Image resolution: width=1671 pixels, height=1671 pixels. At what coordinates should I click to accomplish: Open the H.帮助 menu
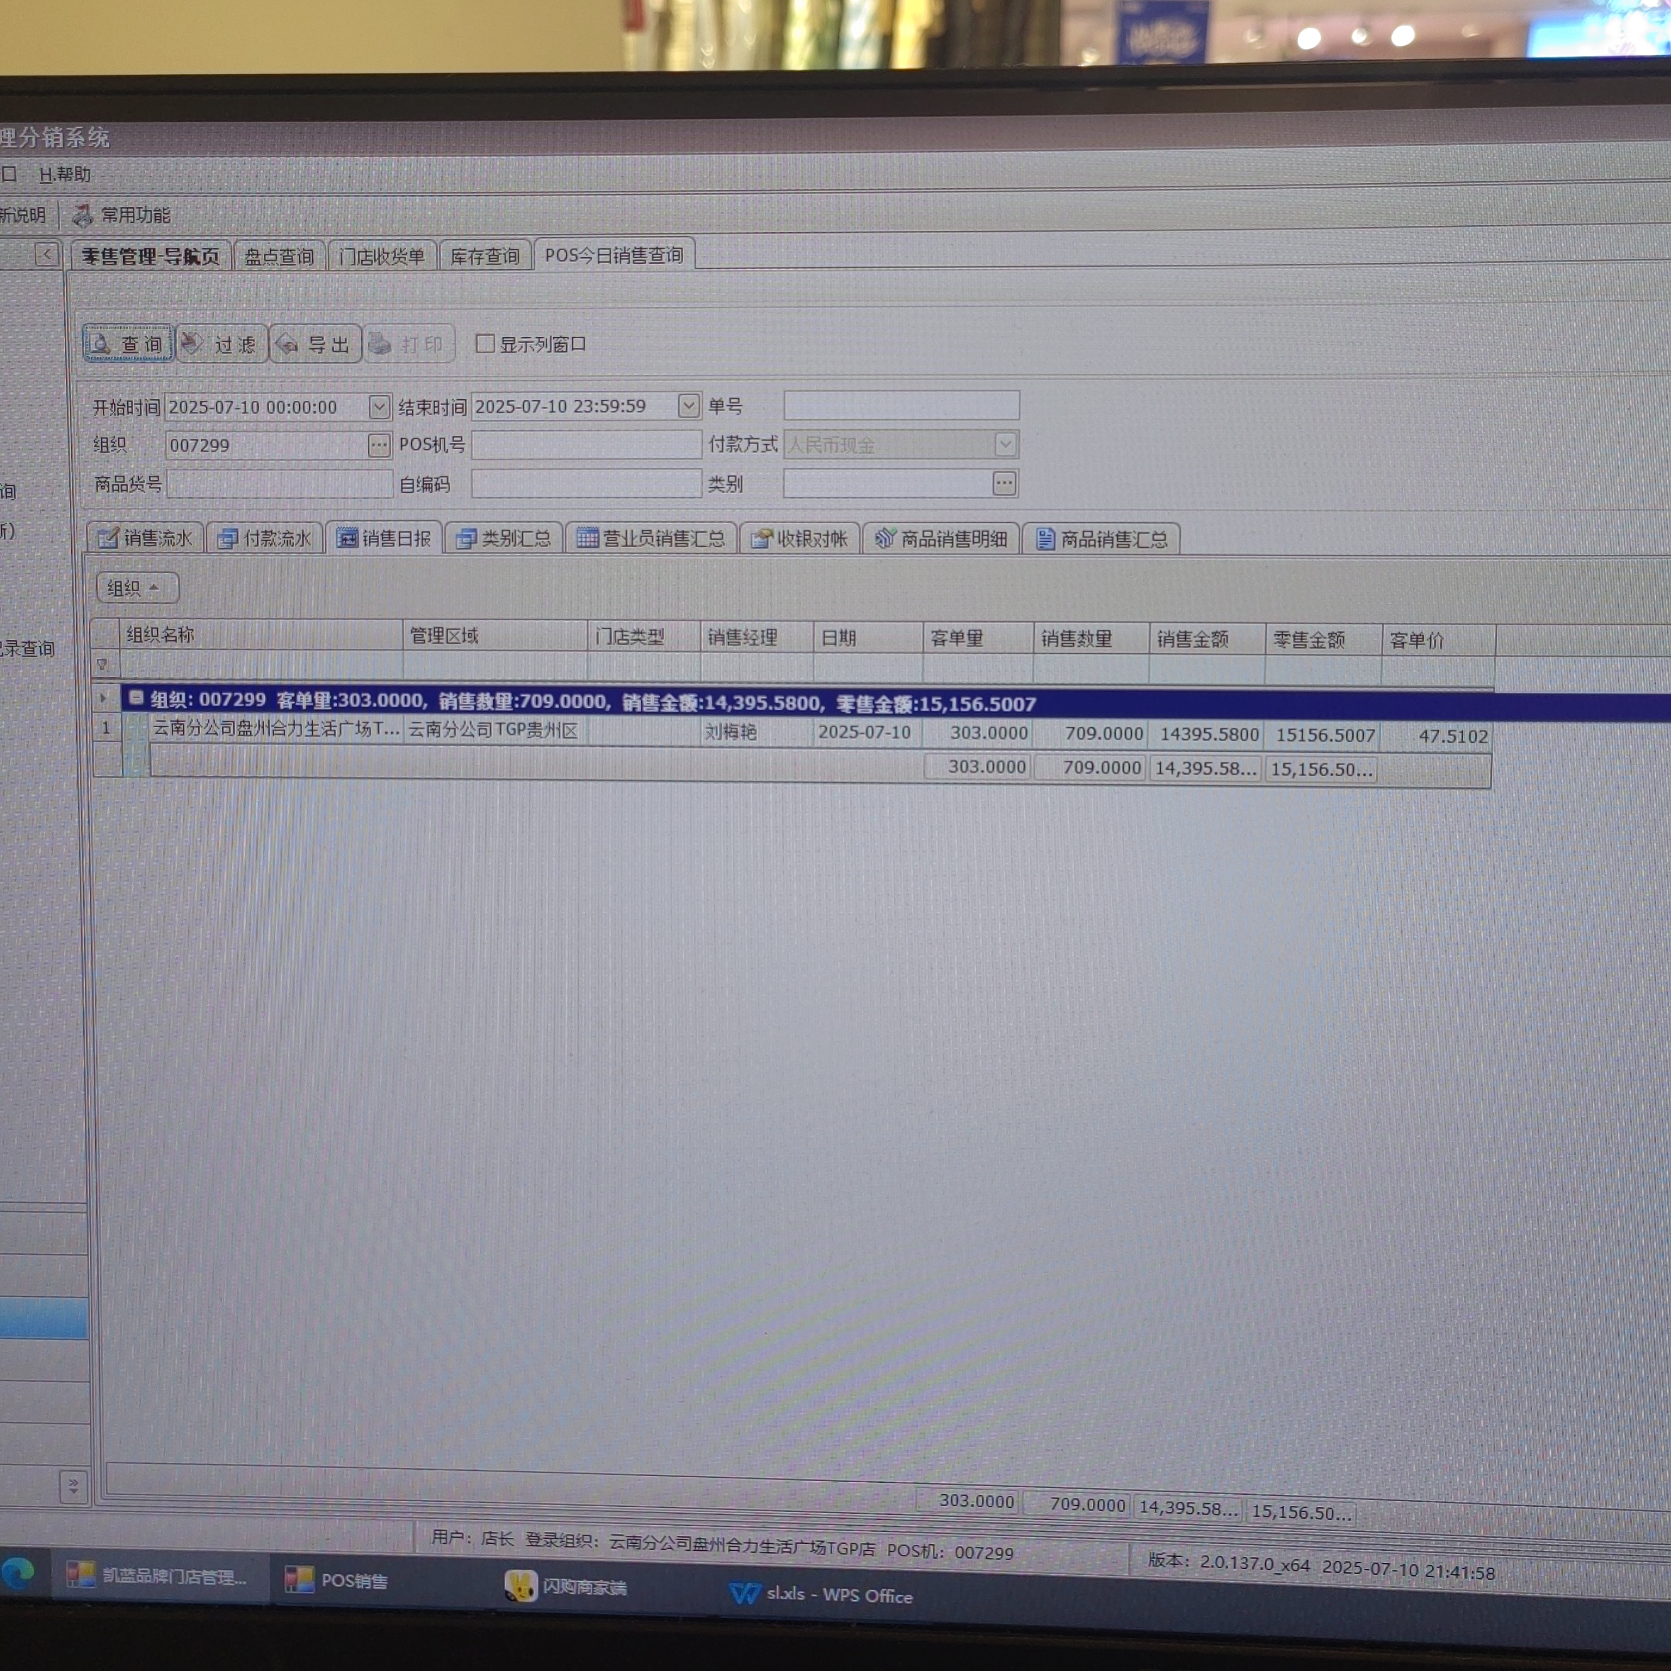point(65,175)
